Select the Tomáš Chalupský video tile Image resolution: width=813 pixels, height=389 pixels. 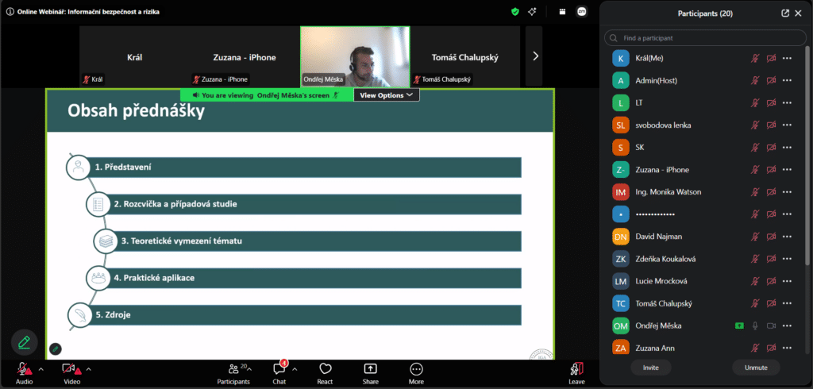[x=465, y=56]
